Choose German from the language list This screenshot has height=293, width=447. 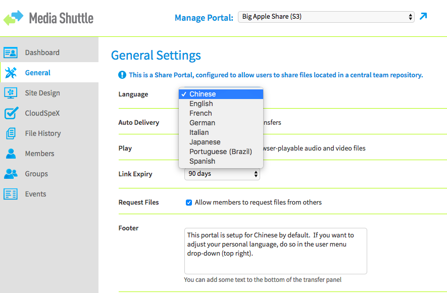(x=221, y=123)
